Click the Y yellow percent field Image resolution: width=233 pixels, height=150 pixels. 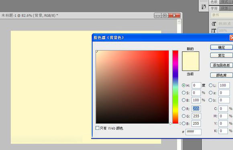(x=223, y=123)
